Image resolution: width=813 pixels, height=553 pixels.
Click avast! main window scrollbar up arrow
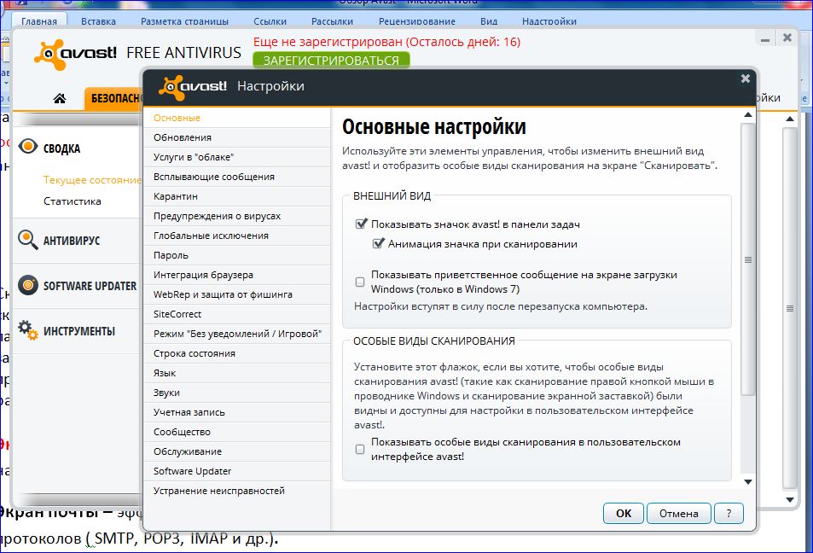pos(790,119)
